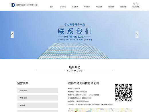Click the 留言表单 heading
The image size is (149, 112).
click(23, 83)
